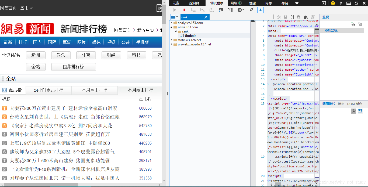Open the headline 台湾女星刘真去世
This screenshot has width=368, height=187.
point(65,117)
